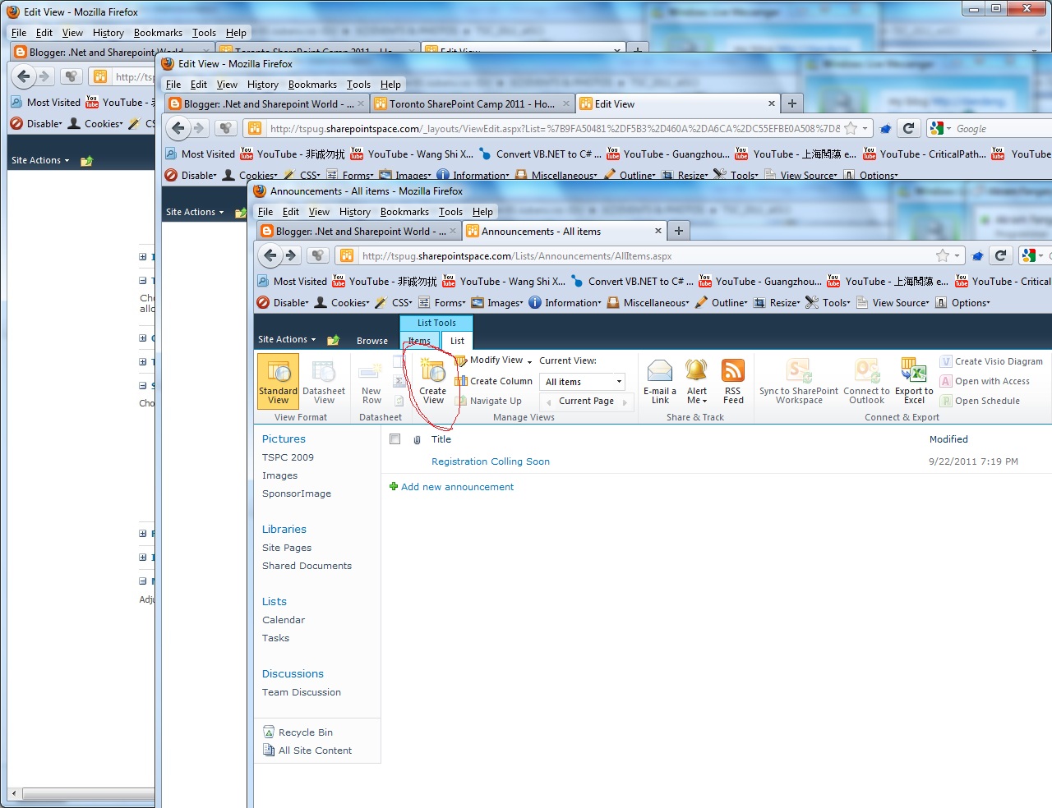Click the Connect to Outlook icon
1052x808 pixels.
click(865, 380)
